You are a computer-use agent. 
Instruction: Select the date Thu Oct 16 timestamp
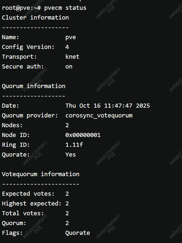pyautogui.click(x=107, y=105)
